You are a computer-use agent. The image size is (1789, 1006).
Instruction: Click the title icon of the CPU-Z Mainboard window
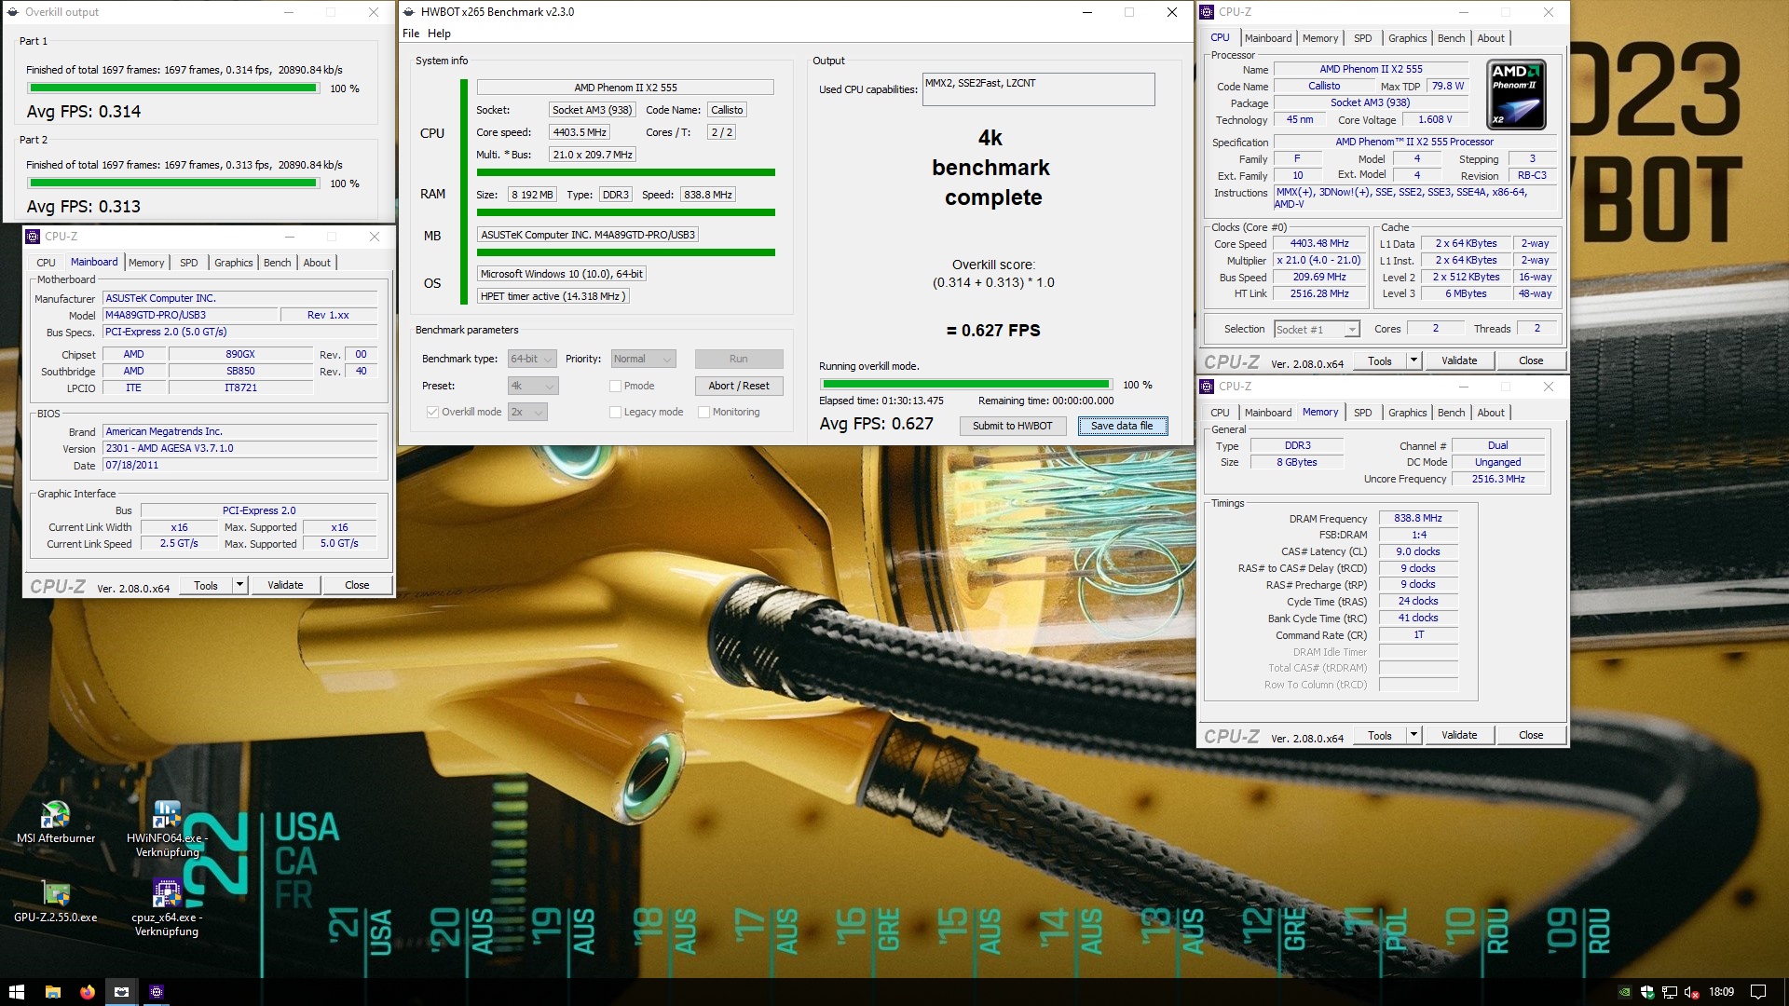(33, 237)
